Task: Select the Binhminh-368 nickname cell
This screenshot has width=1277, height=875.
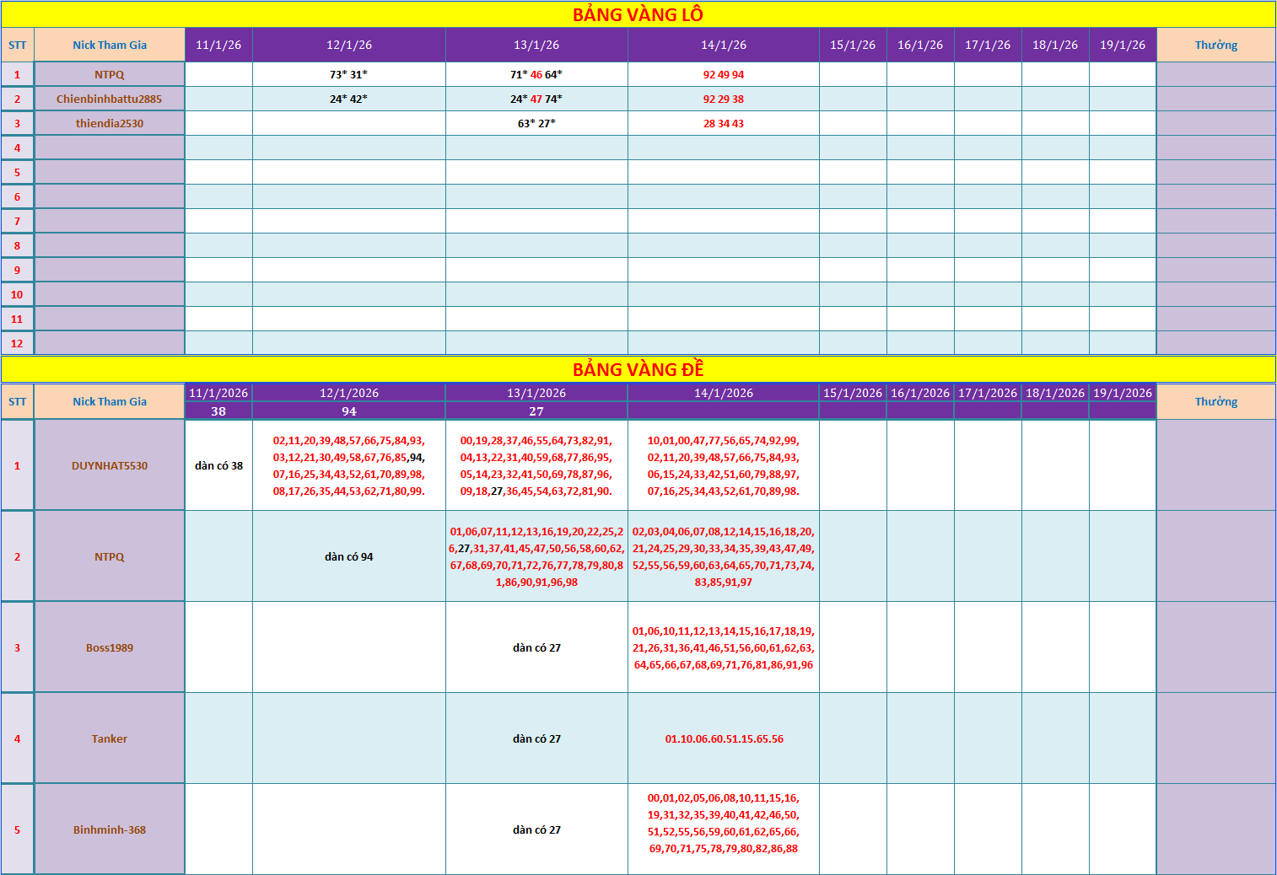Action: click(110, 829)
